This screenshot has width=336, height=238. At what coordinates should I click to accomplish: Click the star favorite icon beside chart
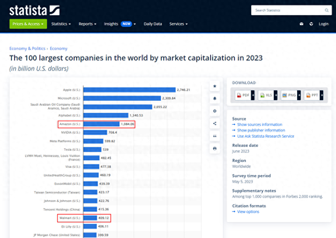215,86
